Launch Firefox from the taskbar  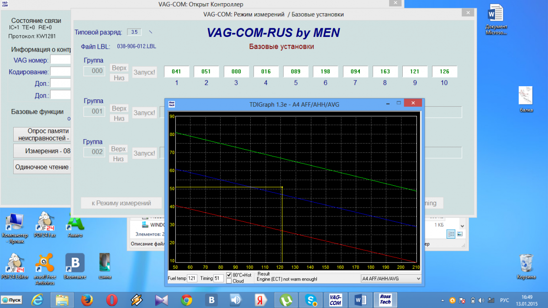tap(87, 300)
